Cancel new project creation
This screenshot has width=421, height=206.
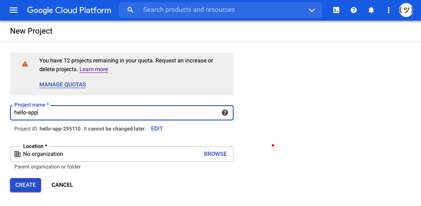(x=62, y=185)
